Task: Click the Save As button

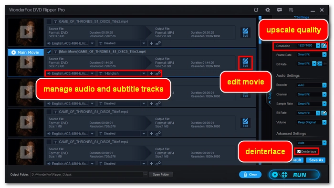Action: click(x=316, y=160)
